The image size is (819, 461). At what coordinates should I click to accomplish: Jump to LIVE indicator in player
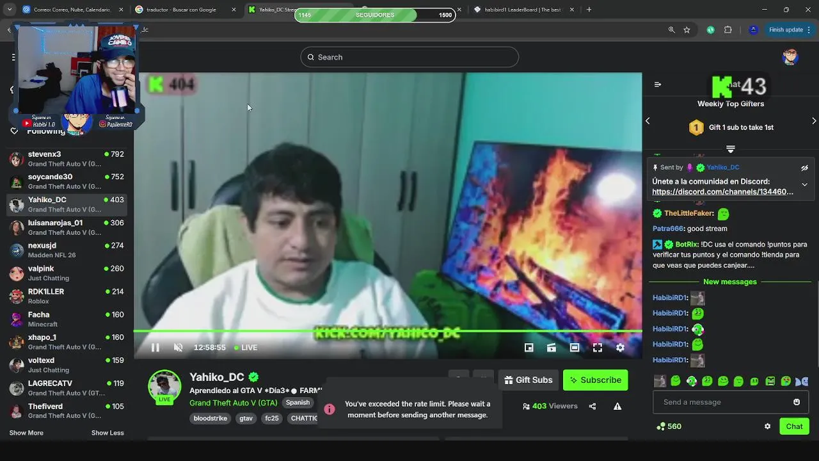tap(246, 348)
